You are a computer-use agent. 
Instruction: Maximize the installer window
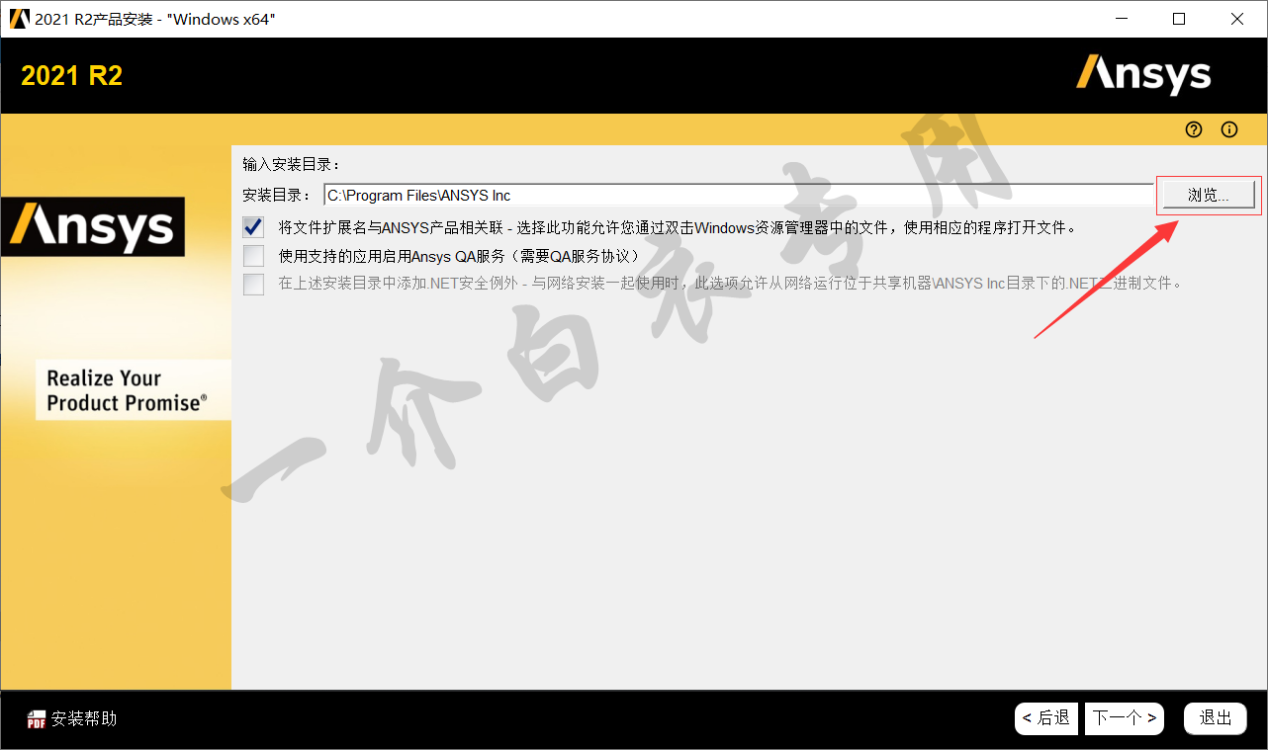(1179, 19)
